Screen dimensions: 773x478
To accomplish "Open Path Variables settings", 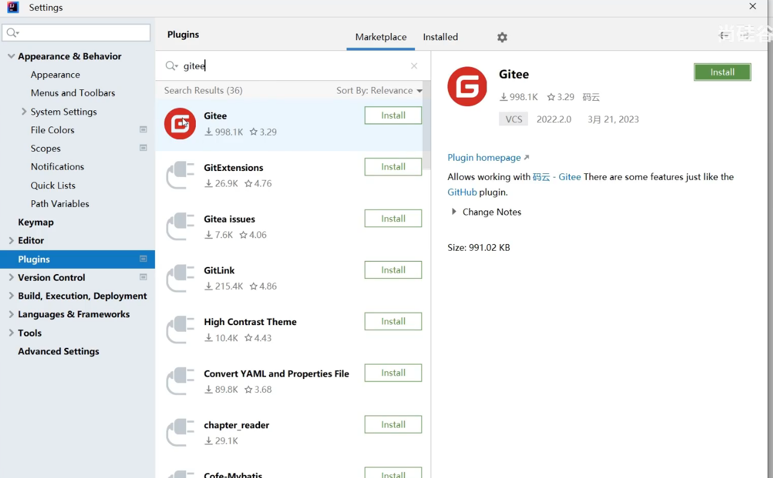I will [x=59, y=204].
